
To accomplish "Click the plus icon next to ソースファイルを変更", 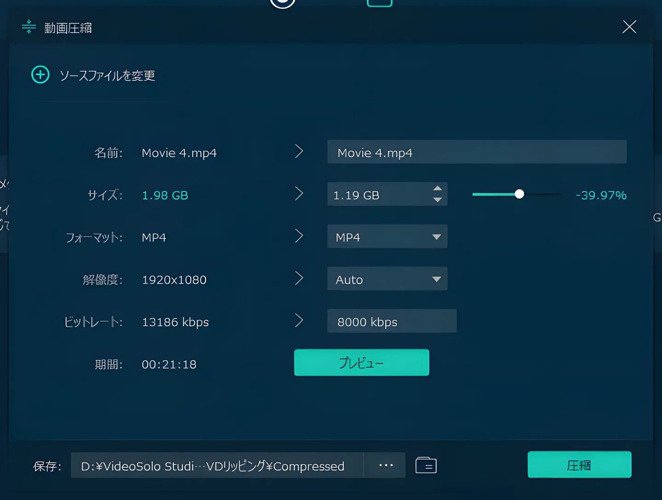I will pyautogui.click(x=40, y=75).
